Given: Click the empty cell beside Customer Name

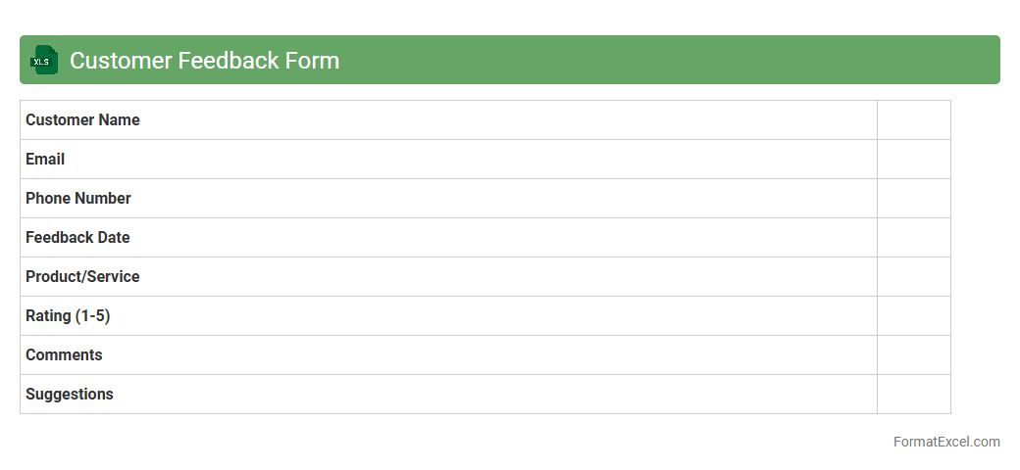Looking at the screenshot, I should point(913,120).
